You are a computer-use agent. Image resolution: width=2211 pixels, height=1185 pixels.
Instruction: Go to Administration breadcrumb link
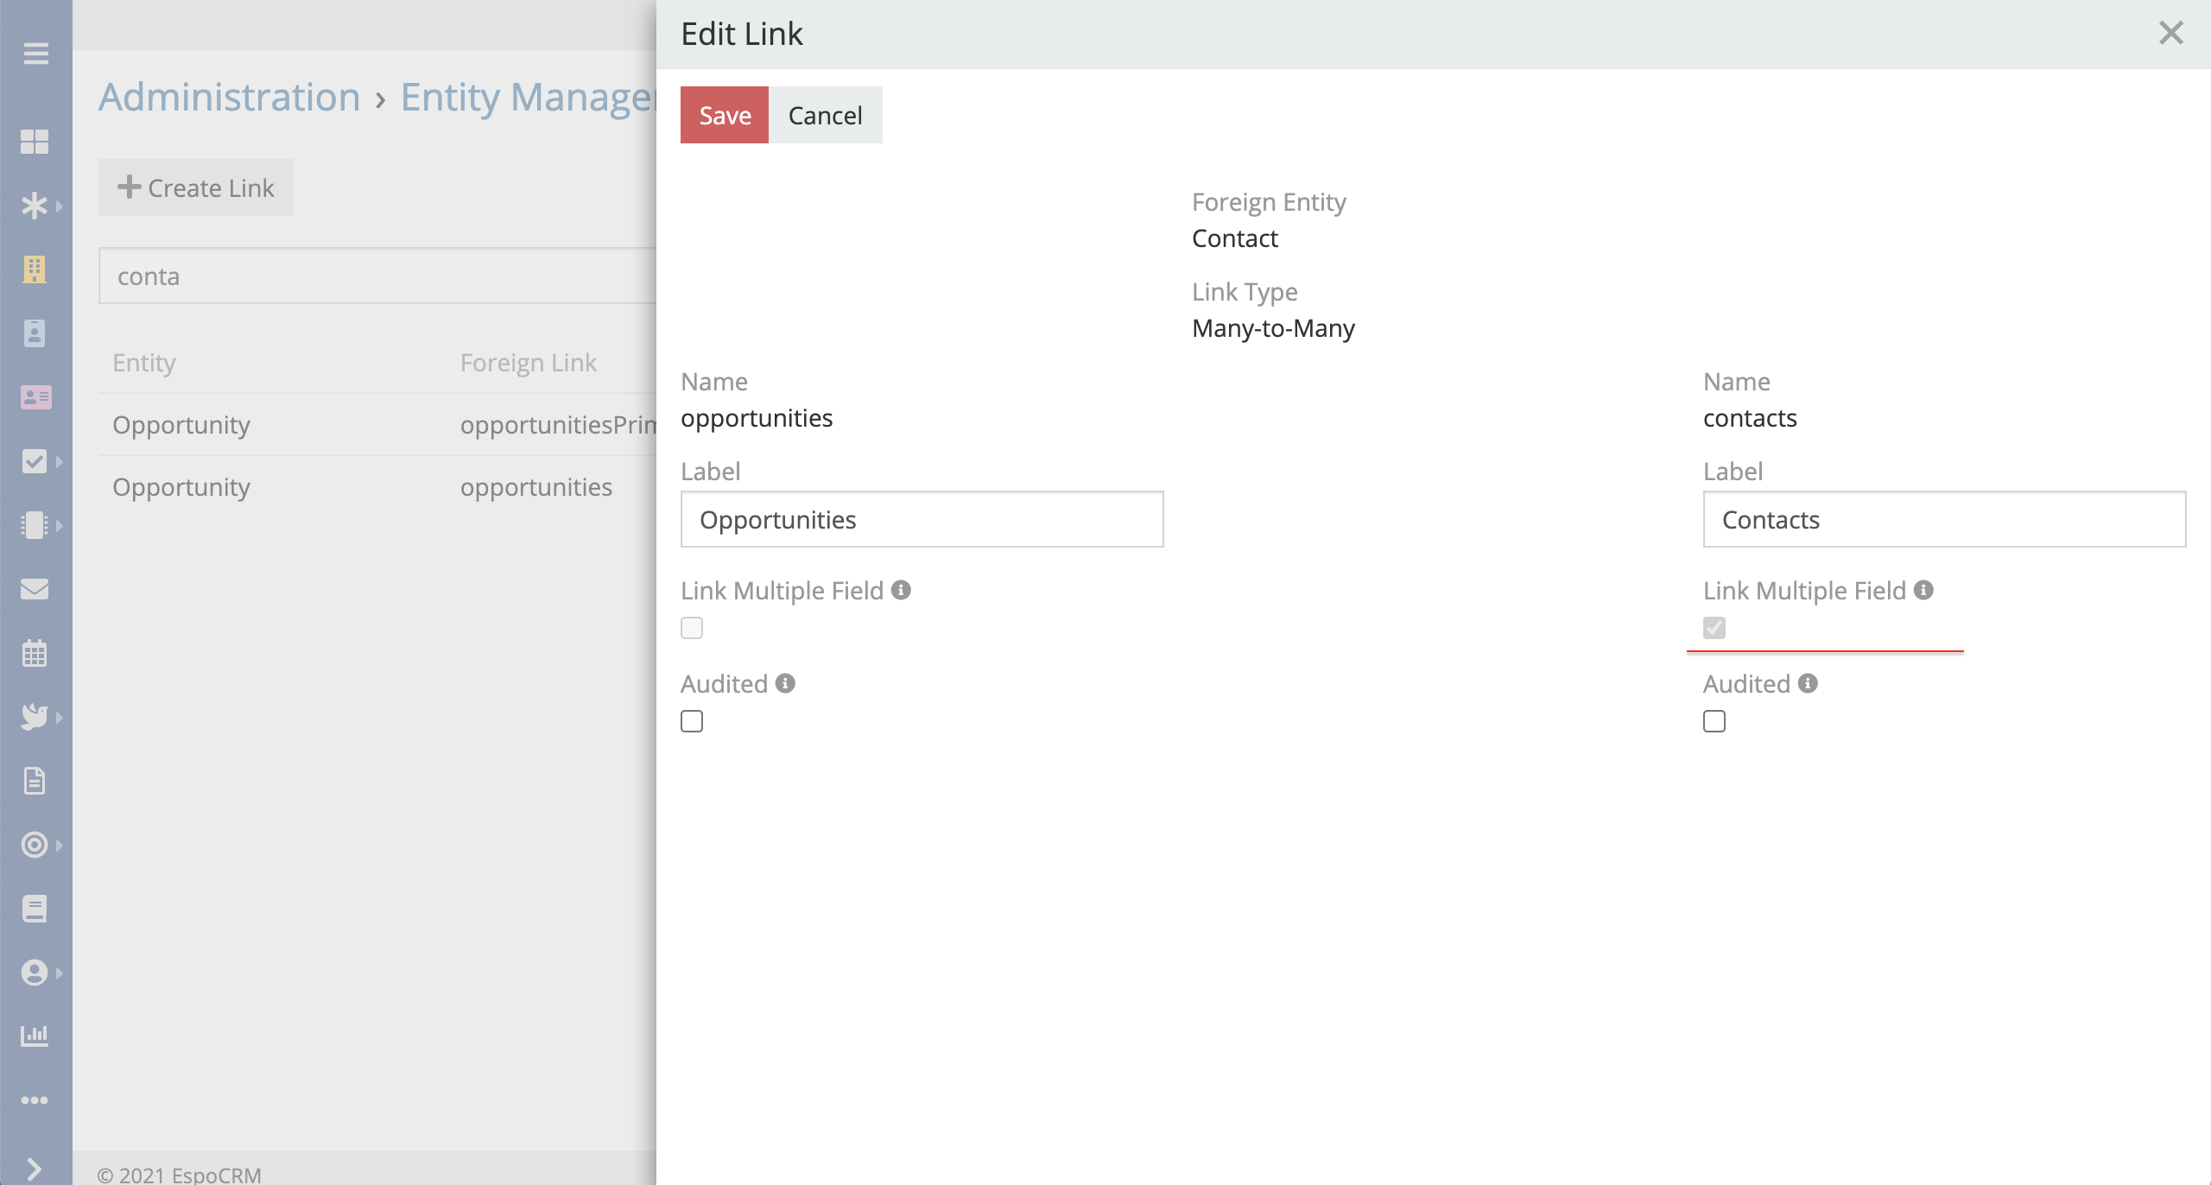(x=229, y=97)
